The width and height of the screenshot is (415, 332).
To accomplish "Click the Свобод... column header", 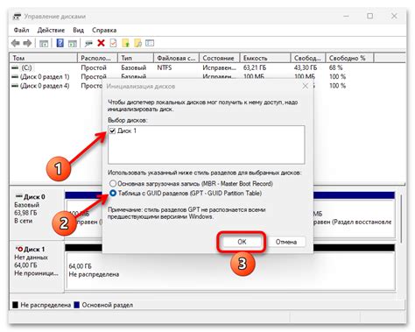I will click(x=308, y=58).
